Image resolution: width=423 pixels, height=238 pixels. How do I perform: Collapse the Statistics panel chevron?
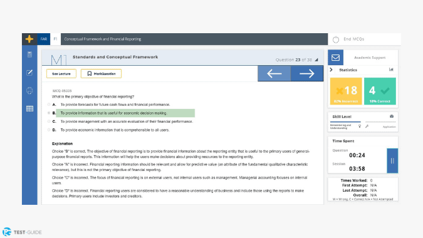[332, 70]
